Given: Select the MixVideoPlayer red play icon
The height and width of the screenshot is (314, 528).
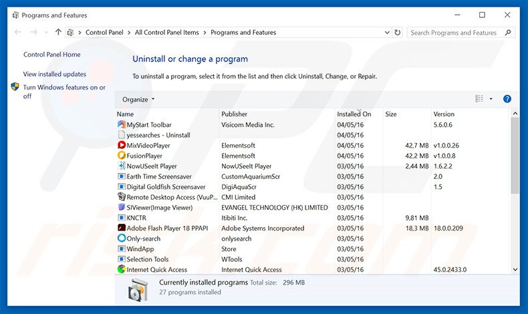Looking at the screenshot, I should [x=121, y=146].
